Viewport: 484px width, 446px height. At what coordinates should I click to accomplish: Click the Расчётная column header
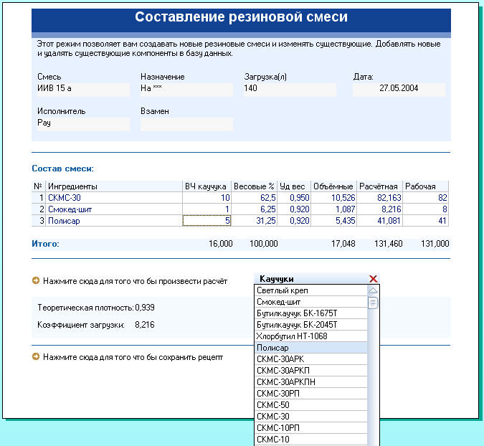pyautogui.click(x=380, y=186)
